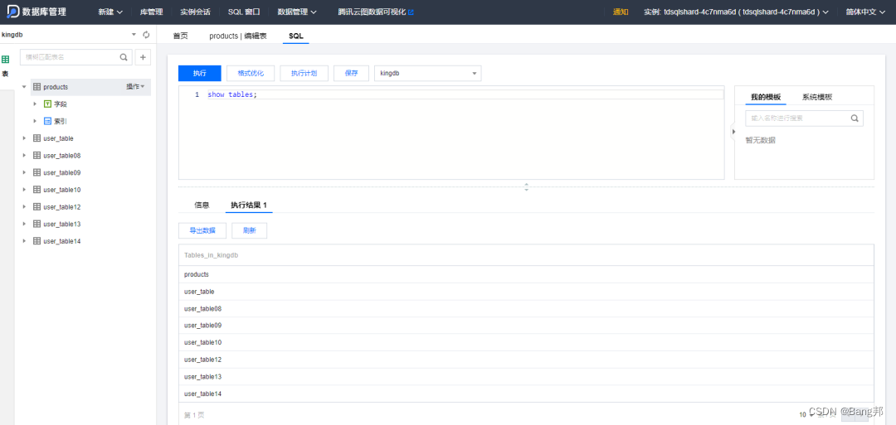
Task: Open 库管理 in top navigation
Action: [x=152, y=12]
